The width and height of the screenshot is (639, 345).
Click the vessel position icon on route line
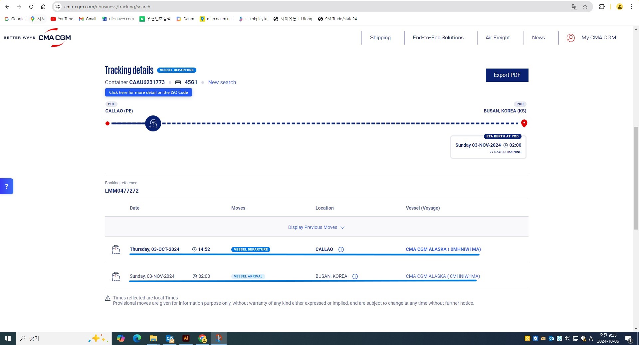[x=153, y=123]
